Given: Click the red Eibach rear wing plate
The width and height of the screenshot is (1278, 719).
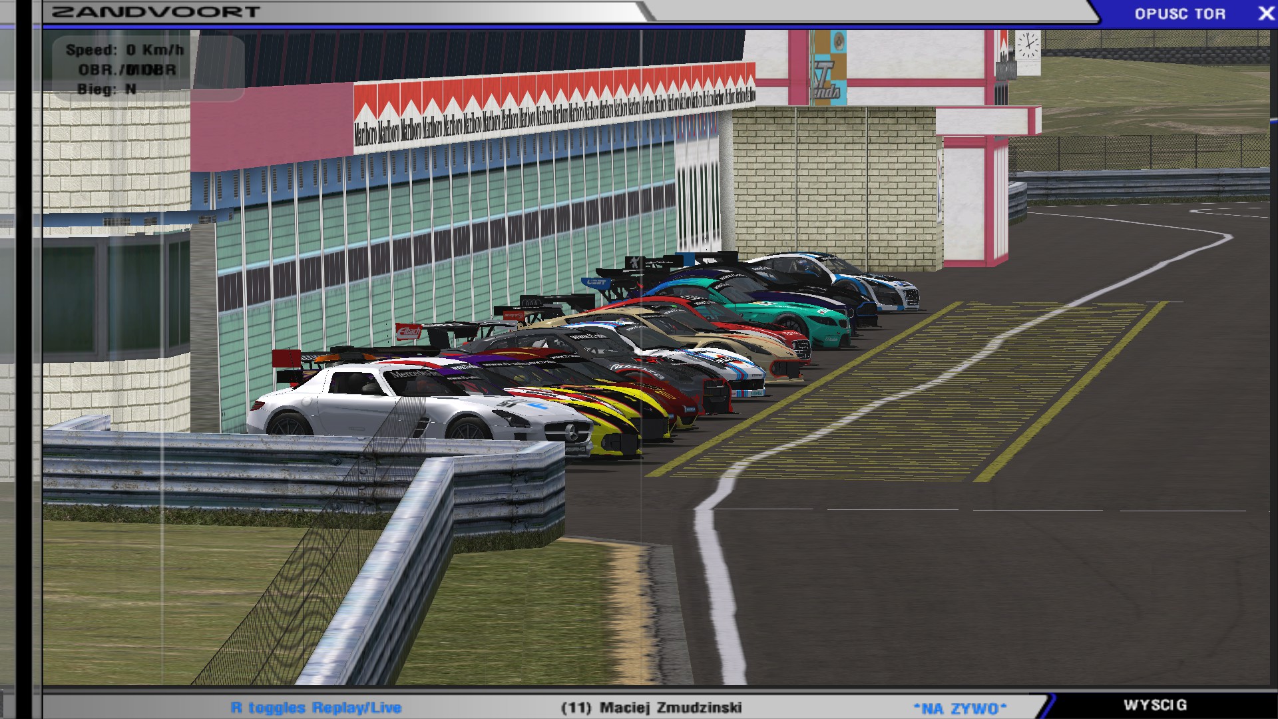Looking at the screenshot, I should click(409, 331).
